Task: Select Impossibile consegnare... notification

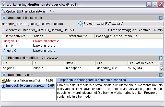Action: [28, 86]
